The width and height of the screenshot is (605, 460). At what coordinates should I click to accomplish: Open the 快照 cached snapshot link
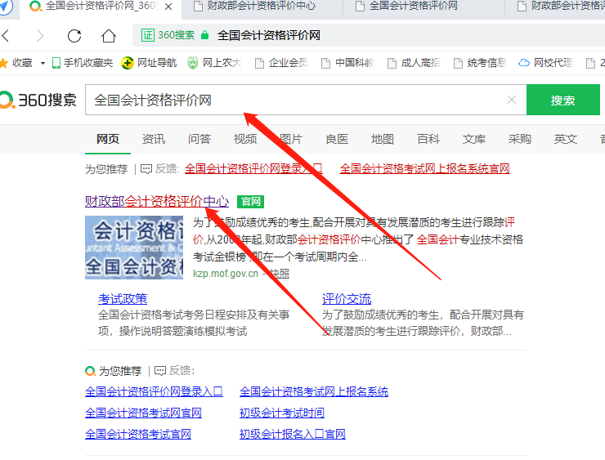(x=280, y=274)
